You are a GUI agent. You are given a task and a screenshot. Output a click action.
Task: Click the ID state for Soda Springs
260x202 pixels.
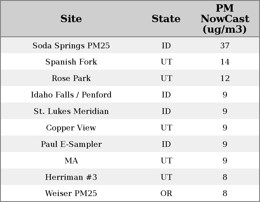click(166, 45)
